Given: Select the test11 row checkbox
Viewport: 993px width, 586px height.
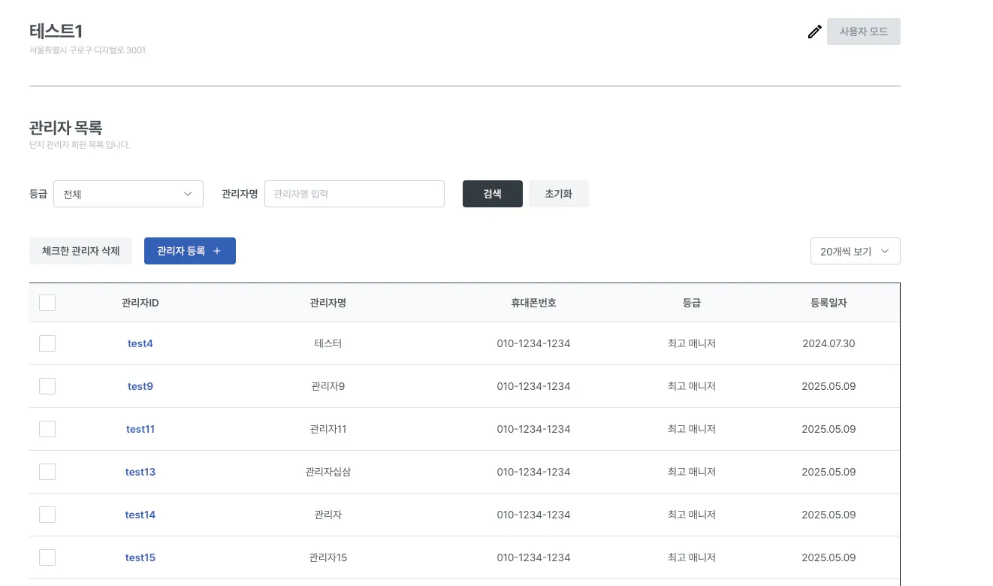Looking at the screenshot, I should 47,429.
